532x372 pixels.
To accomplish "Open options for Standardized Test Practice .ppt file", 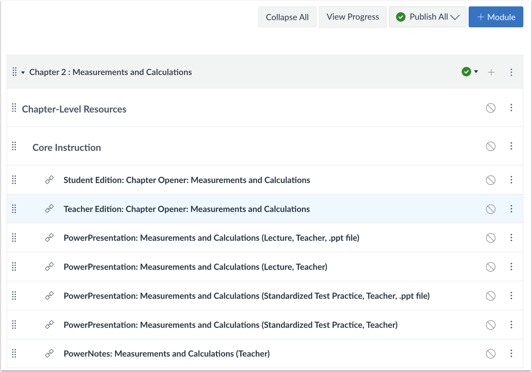I will [x=511, y=296].
